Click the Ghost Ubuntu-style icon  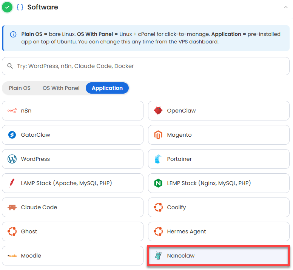12,231
